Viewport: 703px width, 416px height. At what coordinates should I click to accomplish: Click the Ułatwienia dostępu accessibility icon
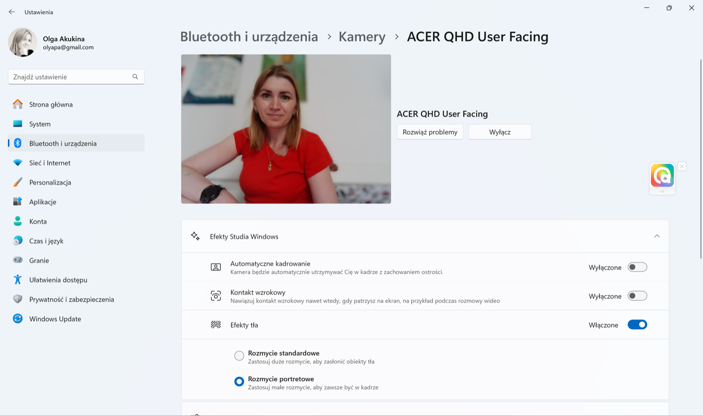click(x=18, y=280)
